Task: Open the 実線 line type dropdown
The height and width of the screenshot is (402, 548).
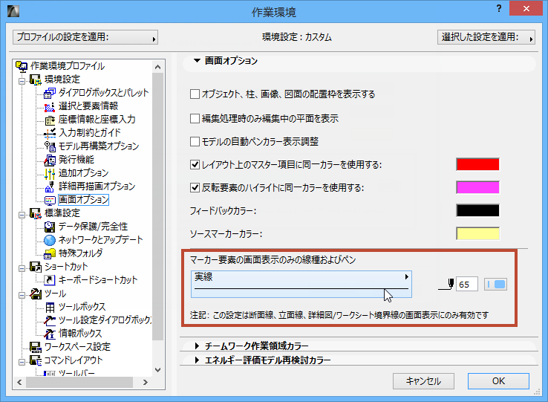Action: (301, 284)
